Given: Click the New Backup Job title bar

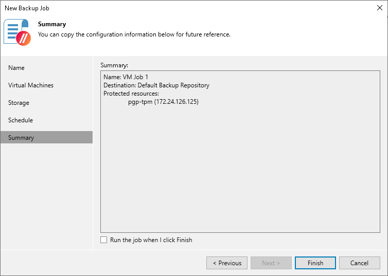Looking at the screenshot, I should tap(154, 8).
